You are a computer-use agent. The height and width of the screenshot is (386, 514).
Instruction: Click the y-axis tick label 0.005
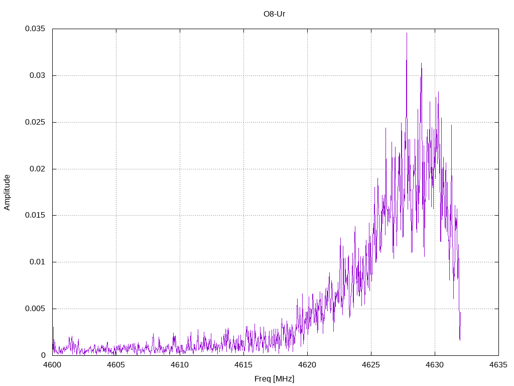35,309
